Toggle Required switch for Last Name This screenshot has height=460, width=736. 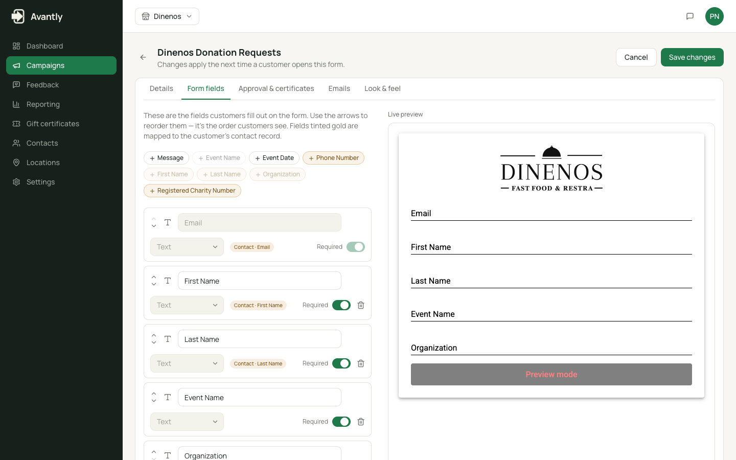341,363
